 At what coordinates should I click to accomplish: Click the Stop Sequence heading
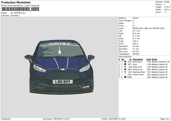pos(125,57)
